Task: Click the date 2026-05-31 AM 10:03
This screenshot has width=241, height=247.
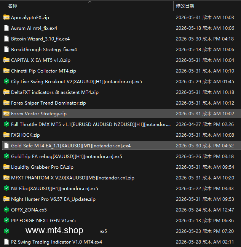Action: (205, 17)
